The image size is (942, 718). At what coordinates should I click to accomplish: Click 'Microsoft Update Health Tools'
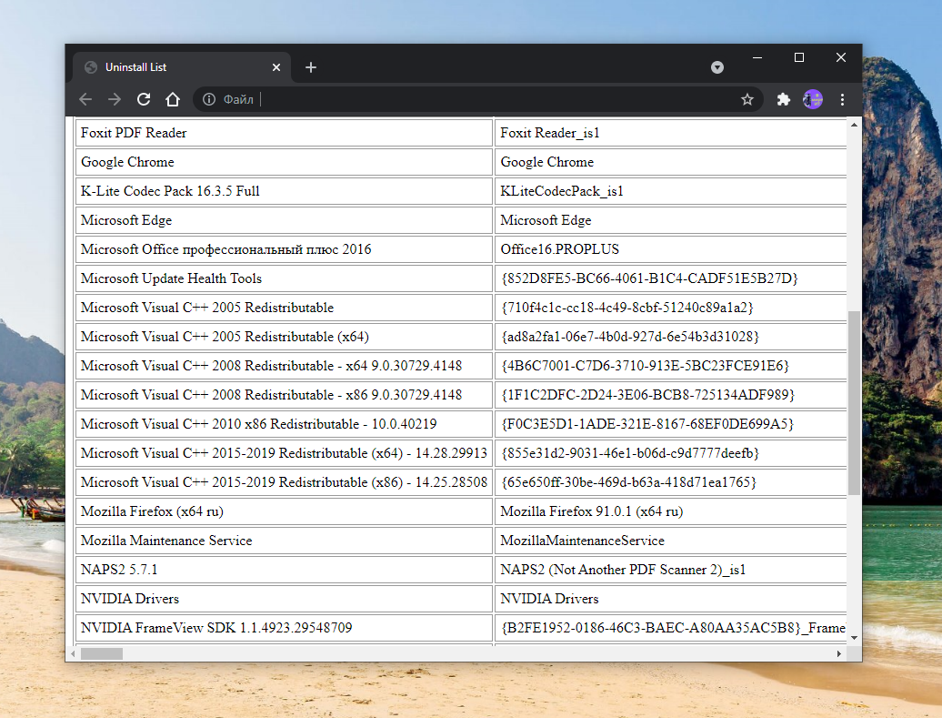tap(285, 278)
